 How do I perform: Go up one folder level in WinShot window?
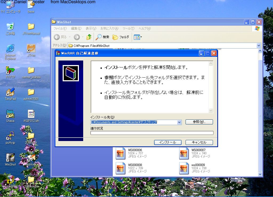(89, 37)
